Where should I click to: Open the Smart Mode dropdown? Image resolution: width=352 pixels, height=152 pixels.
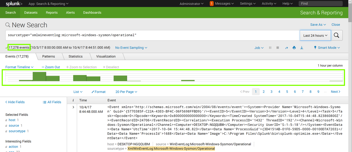(327, 48)
